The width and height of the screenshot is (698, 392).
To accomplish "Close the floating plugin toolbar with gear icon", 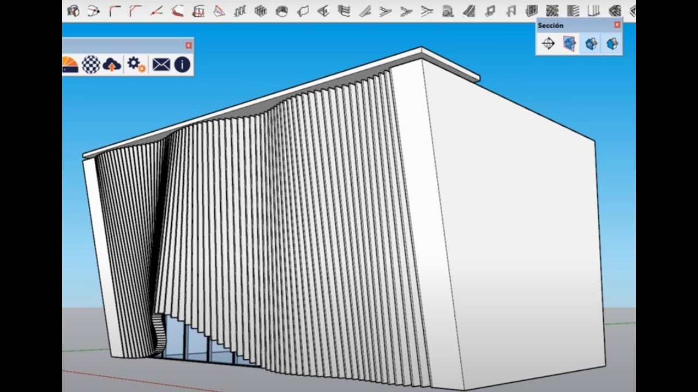I will pos(189,46).
